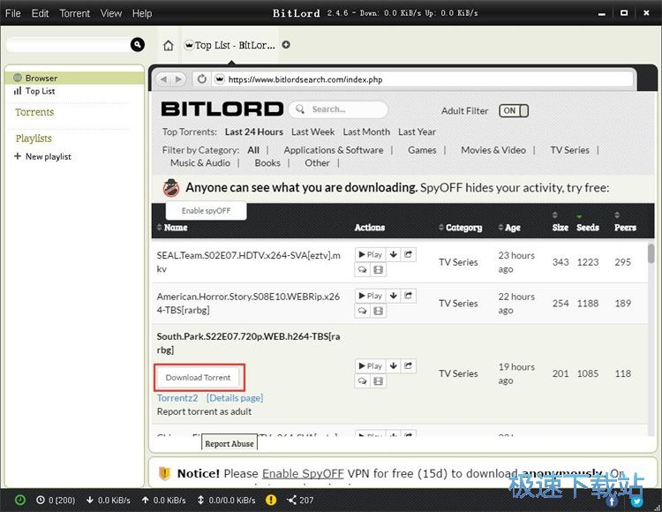662x512 pixels.
Task: Sort the table by Category column
Action: 461,228
